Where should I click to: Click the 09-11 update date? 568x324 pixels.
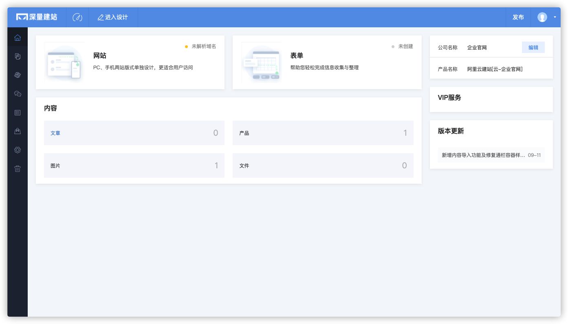coord(534,155)
